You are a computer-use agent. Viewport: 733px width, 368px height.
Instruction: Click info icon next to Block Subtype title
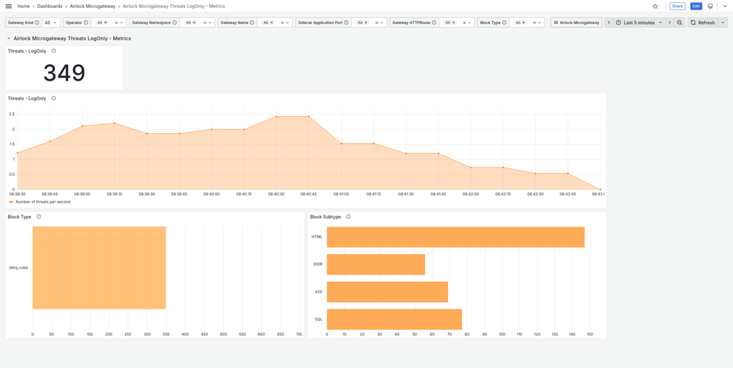tap(349, 216)
